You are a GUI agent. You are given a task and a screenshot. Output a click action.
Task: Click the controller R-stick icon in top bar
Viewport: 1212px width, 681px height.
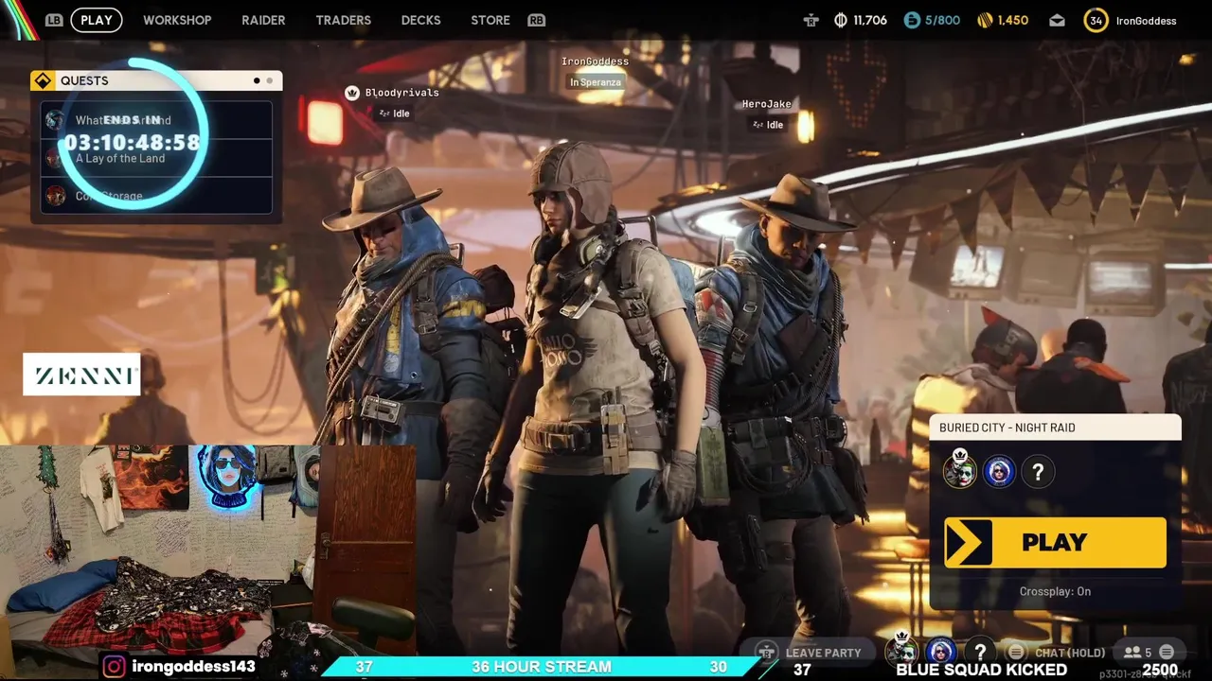[811, 20]
